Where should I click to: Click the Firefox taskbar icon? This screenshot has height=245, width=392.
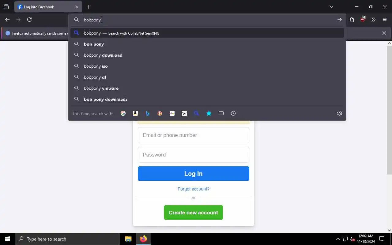[143, 239]
